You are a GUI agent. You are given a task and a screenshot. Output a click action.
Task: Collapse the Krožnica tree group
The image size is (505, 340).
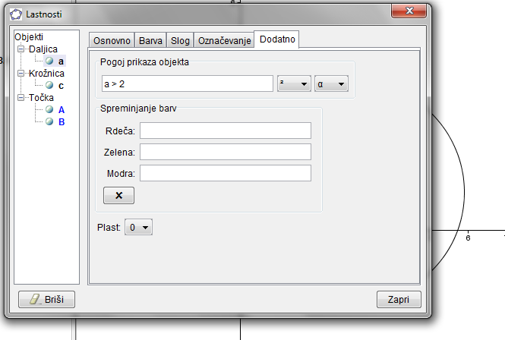[x=21, y=74]
